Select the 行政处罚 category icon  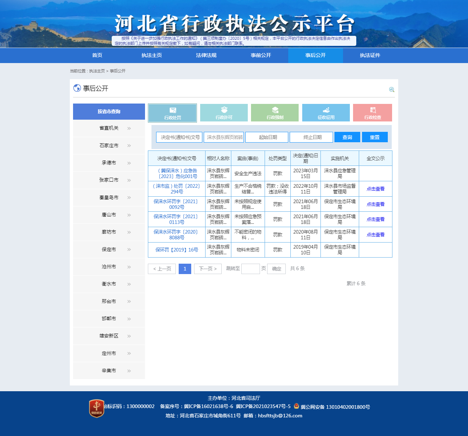coord(173,110)
